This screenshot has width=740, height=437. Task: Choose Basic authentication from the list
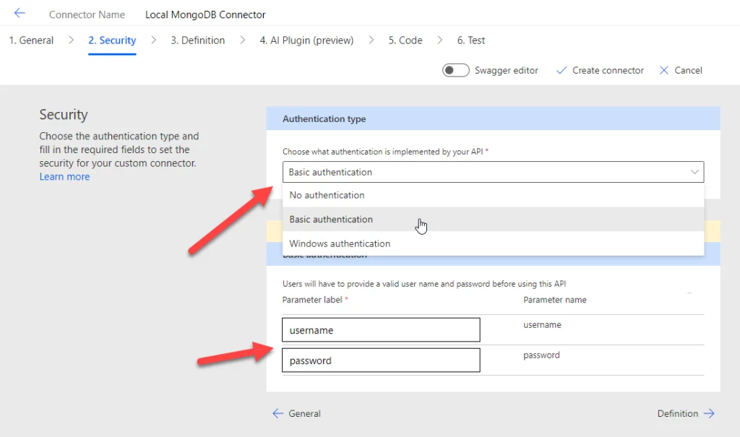tap(493, 219)
